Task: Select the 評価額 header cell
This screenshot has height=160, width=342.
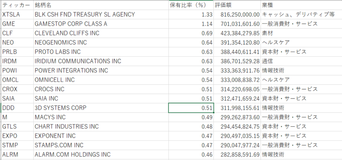Action: (237, 5)
